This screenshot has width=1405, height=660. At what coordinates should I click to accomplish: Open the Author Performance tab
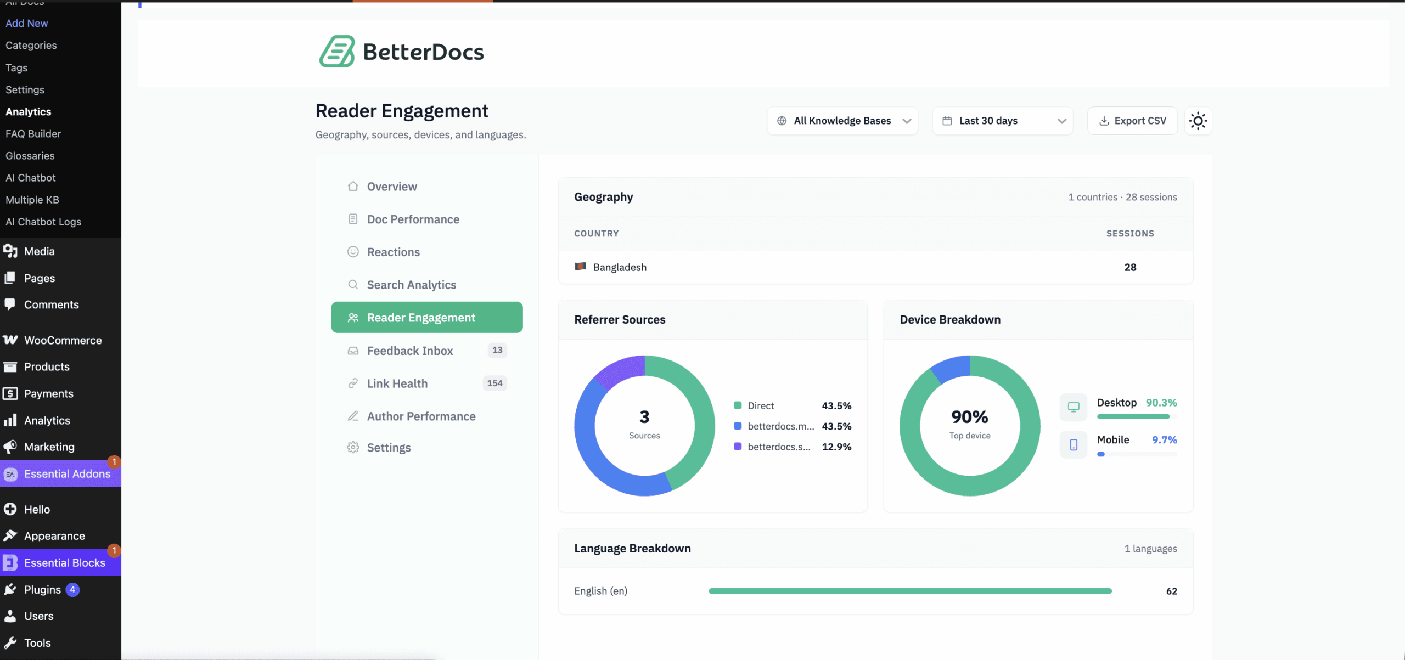point(426,416)
